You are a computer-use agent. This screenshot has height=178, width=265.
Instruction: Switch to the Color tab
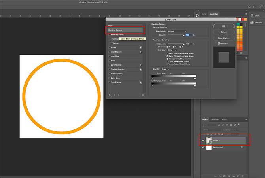pyautogui.click(x=204, y=14)
